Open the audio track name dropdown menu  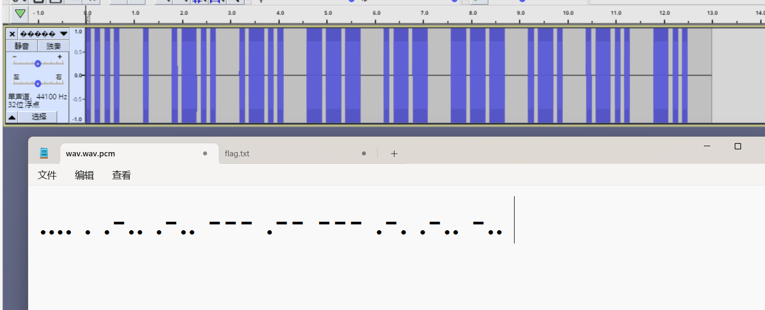tap(44, 33)
